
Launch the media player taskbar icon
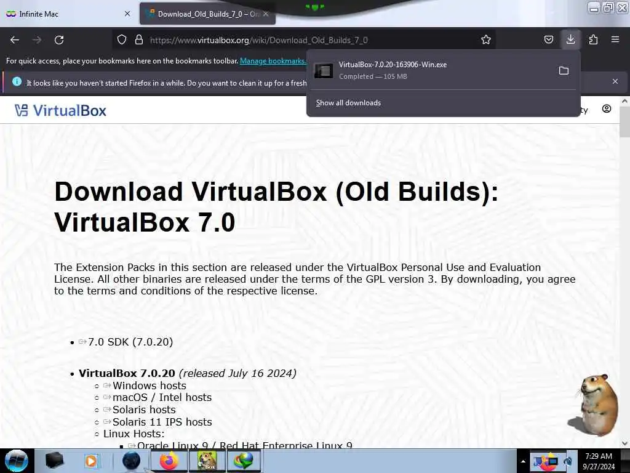pos(91,461)
